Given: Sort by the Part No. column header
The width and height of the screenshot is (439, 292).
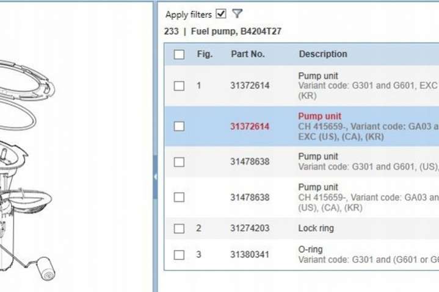Looking at the screenshot, I should 247,54.
